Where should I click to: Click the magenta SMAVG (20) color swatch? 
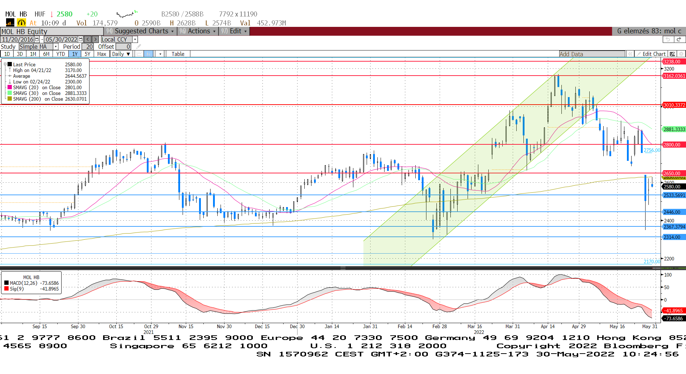click(x=10, y=87)
